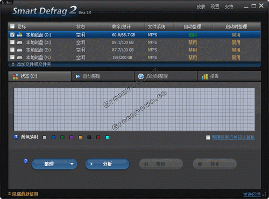Check the 本地磁盘 (E:) checkbox
The width and height of the screenshot is (269, 199).
pos(12,49)
